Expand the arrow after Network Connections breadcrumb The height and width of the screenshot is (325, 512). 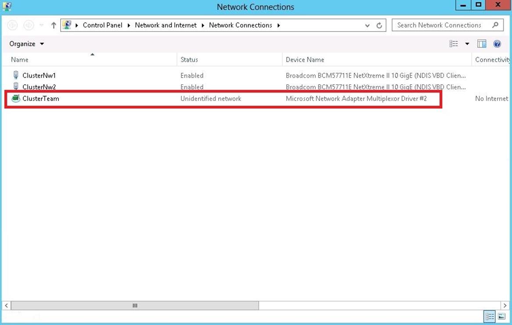(x=278, y=25)
